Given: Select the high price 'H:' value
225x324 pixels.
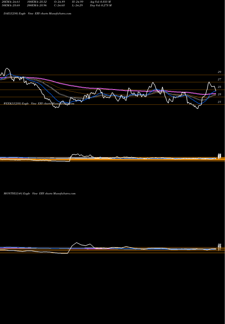Looking at the screenshot, I should [x=78, y=2].
